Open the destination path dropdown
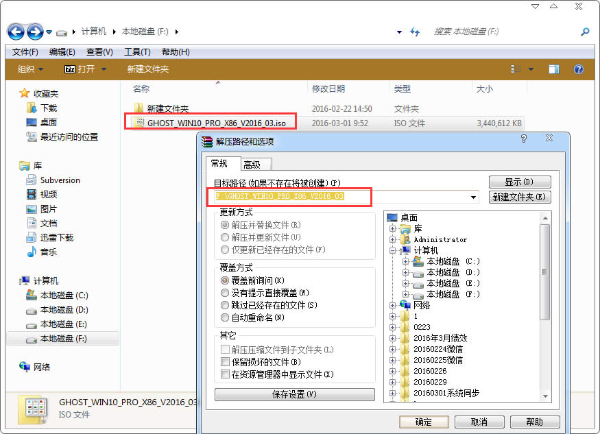Image resolution: width=600 pixels, height=434 pixels. (x=472, y=196)
